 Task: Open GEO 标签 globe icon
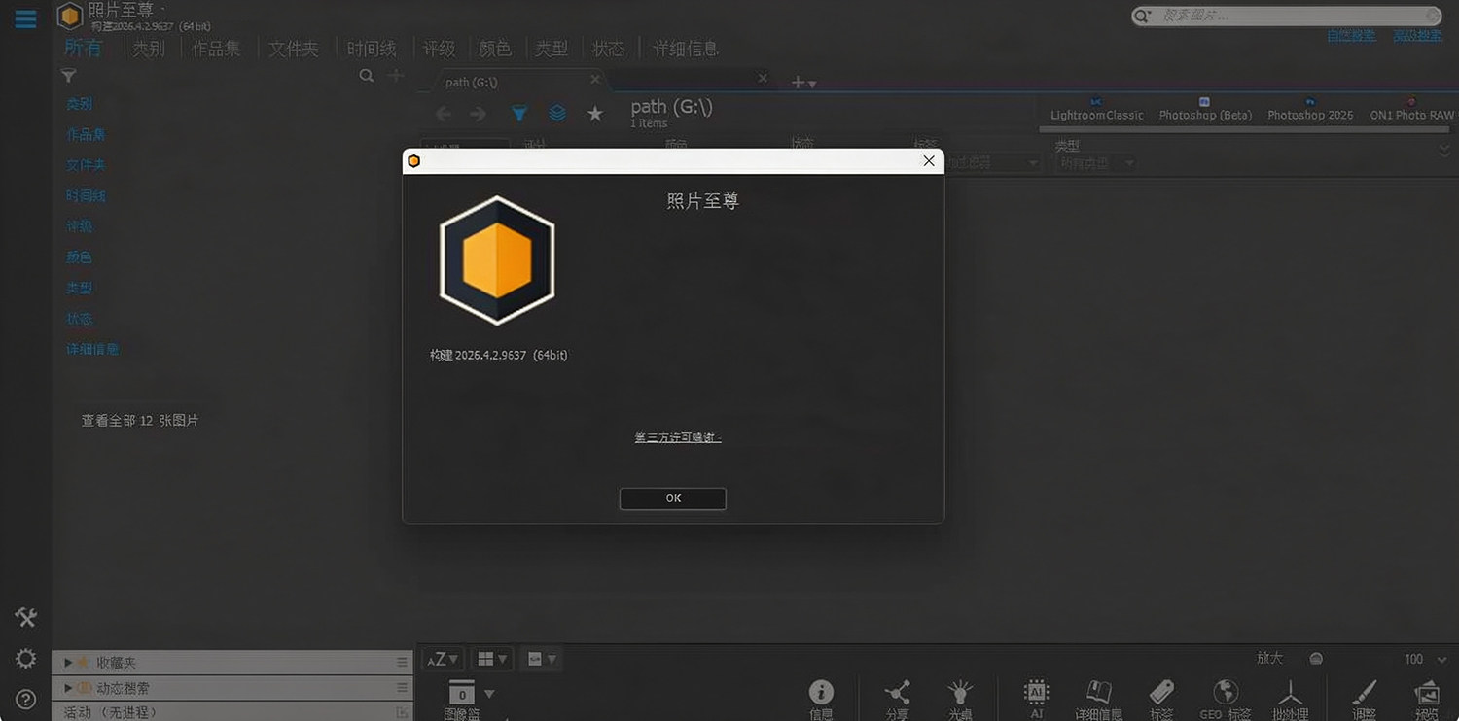click(1226, 692)
